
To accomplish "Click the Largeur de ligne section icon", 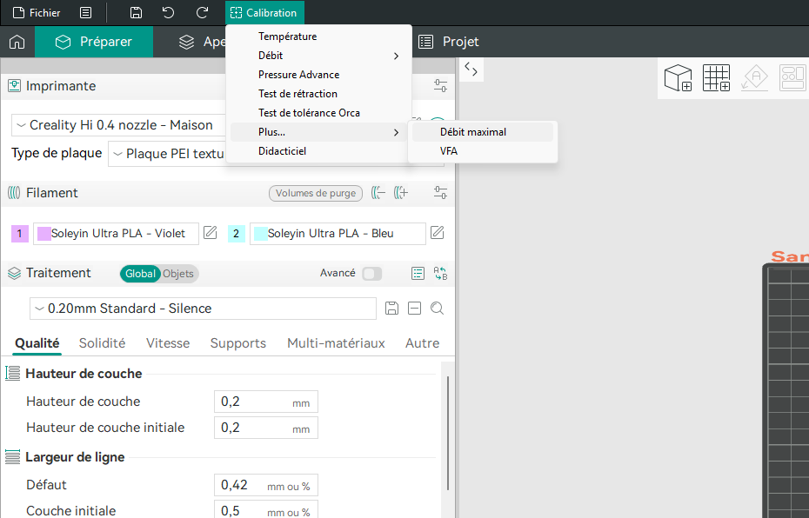I will coord(12,456).
